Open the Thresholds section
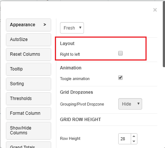Screen dimensions: 165x148 28,99
